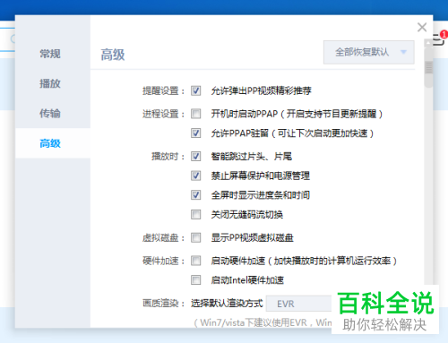The height and width of the screenshot is (343, 448).
Task: Open the 常规 settings tab
Action: [x=50, y=54]
